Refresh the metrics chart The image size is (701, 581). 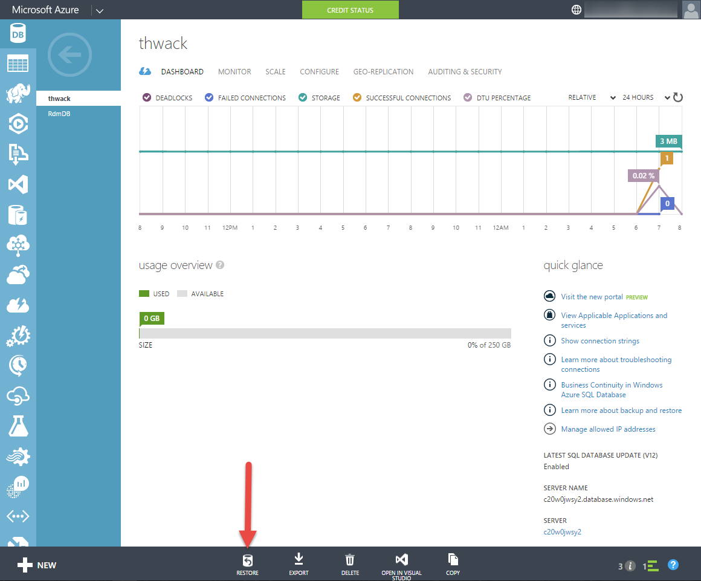tap(678, 97)
